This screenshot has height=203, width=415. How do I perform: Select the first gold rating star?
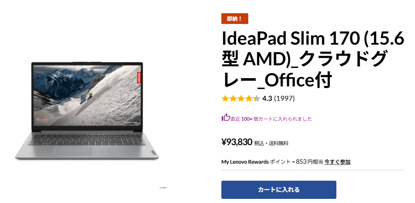tap(225, 98)
